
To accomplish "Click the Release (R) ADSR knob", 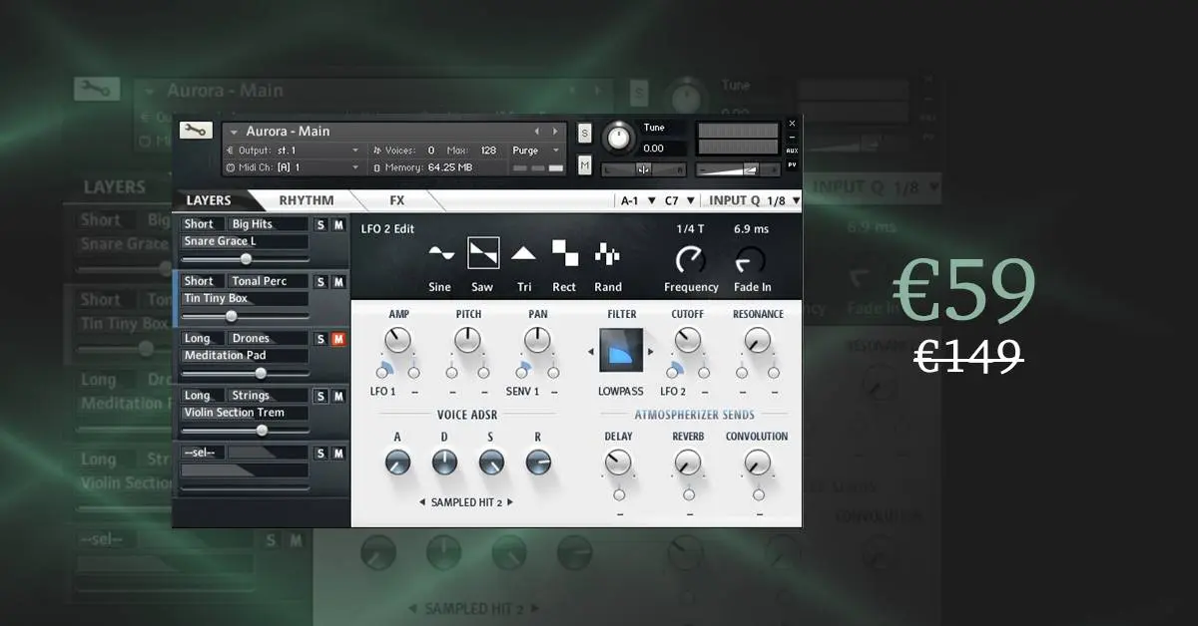I will [x=538, y=463].
